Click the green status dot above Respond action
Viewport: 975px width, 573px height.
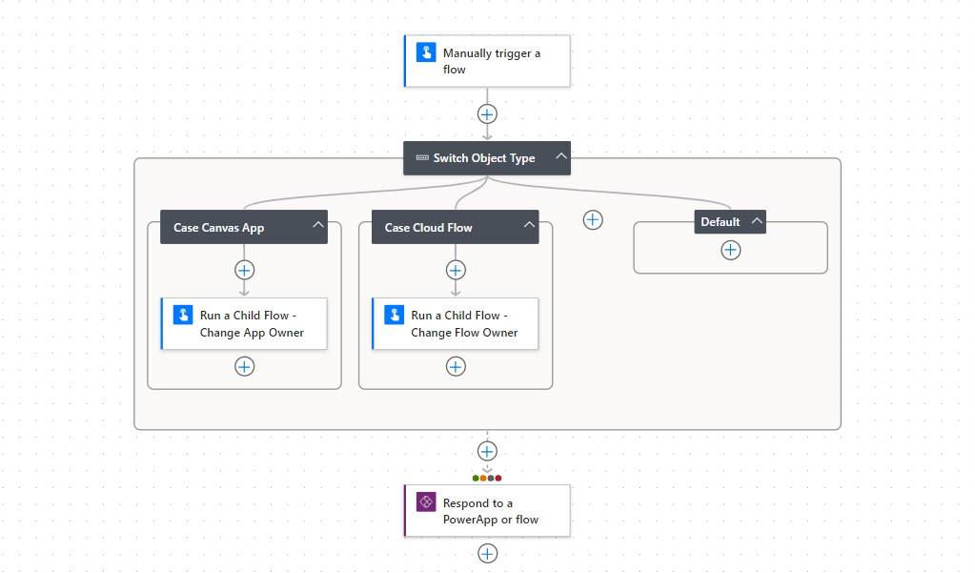(x=476, y=477)
